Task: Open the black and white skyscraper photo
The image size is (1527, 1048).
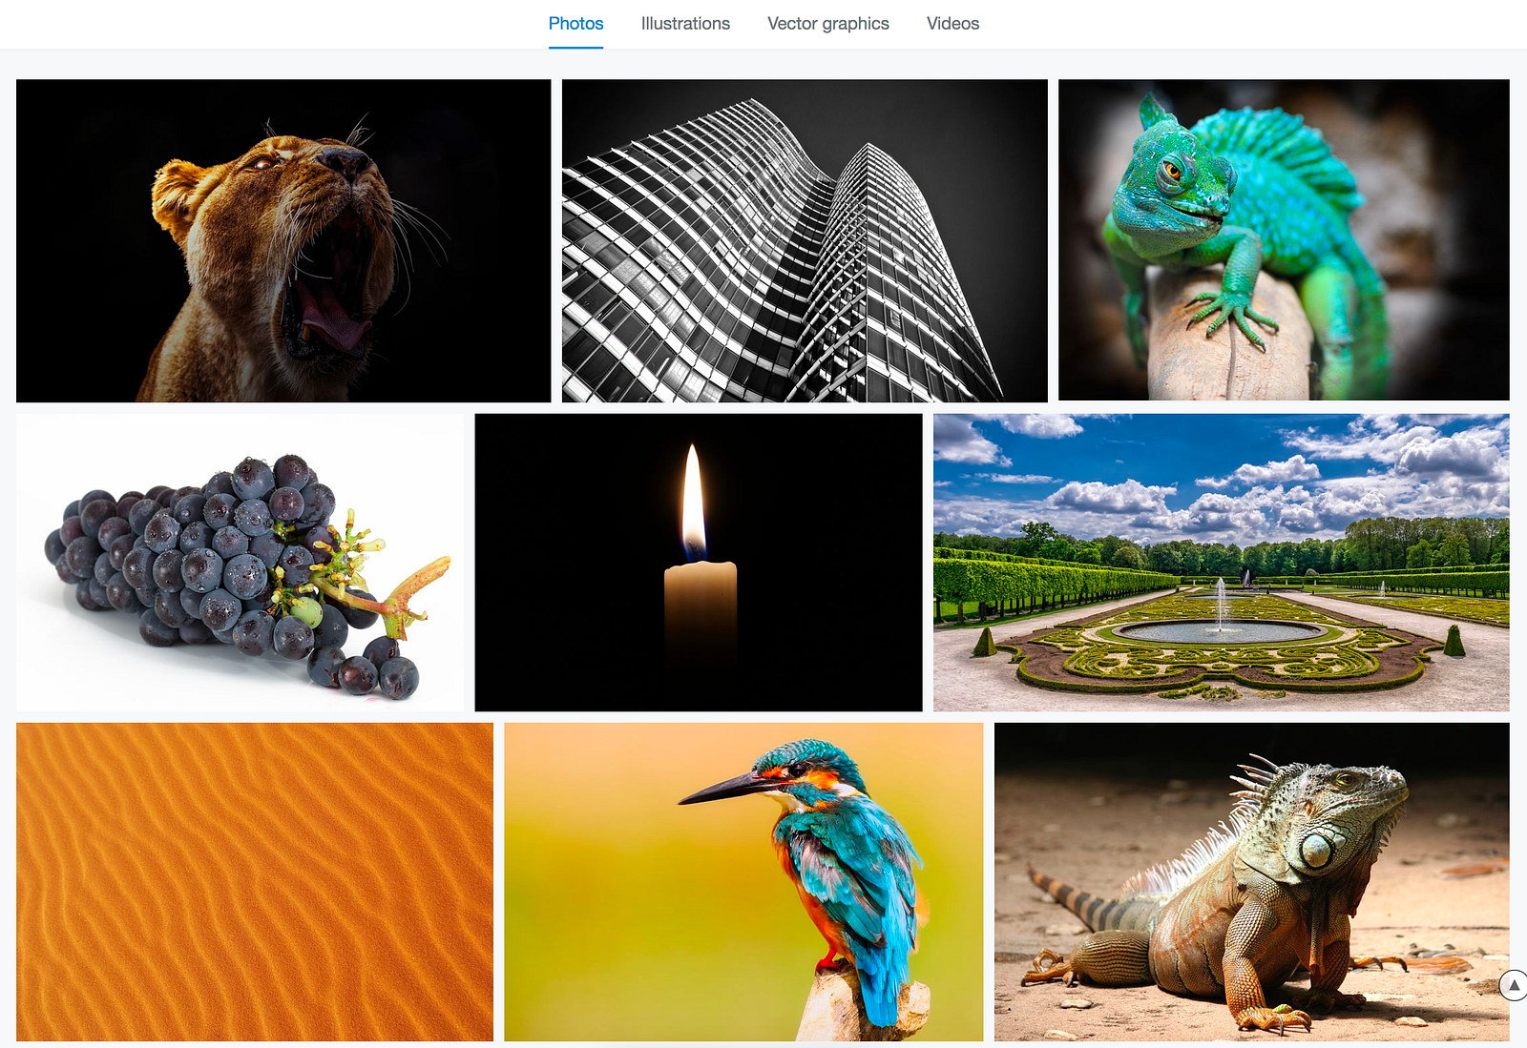Action: point(805,240)
